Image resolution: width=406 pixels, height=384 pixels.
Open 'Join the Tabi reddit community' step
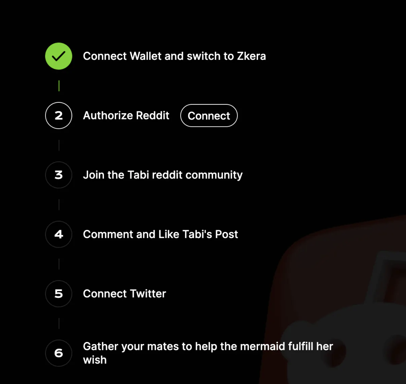(x=163, y=175)
